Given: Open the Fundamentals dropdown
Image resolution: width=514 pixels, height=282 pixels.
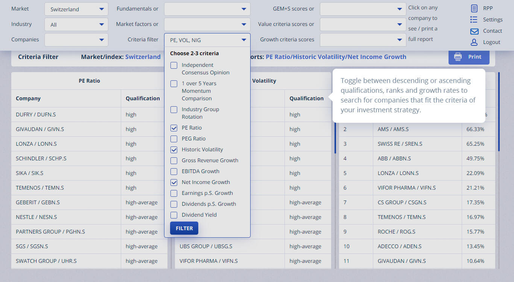Looking at the screenshot, I should (x=207, y=9).
